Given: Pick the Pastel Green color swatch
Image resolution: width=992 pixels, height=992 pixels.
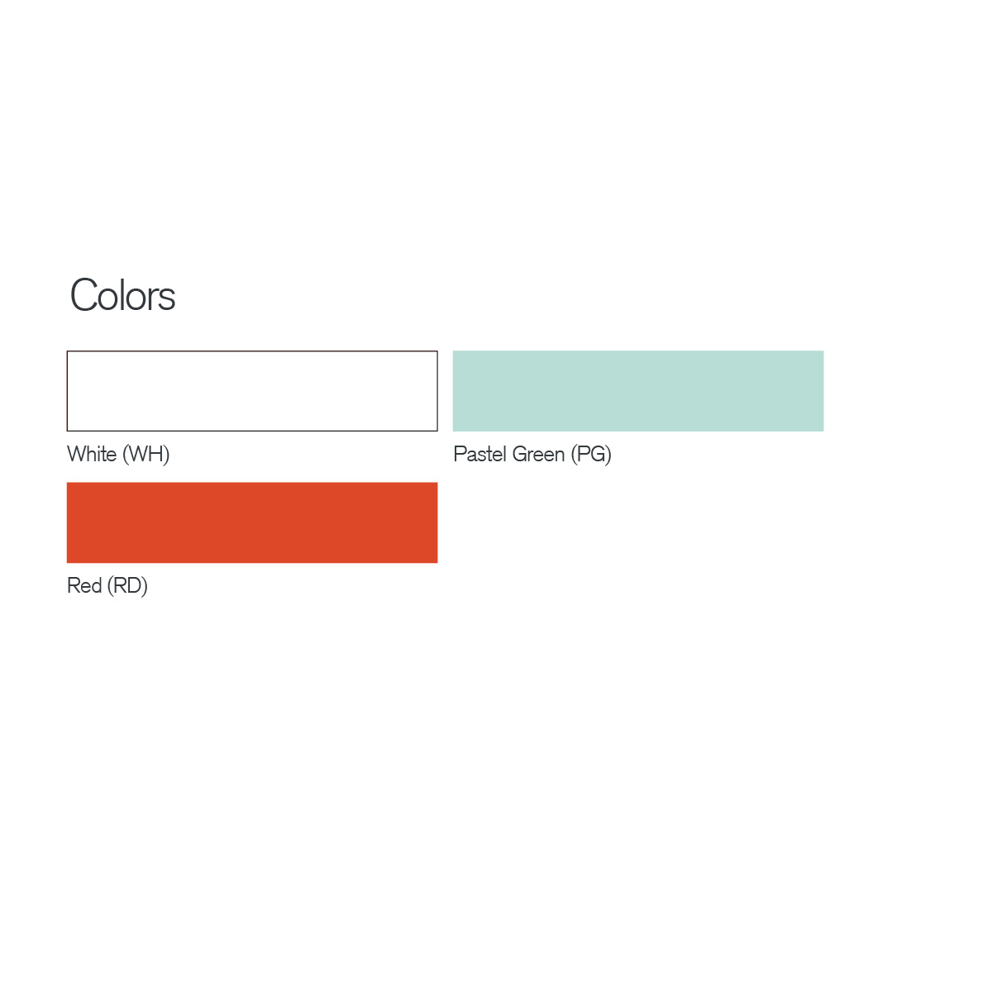Looking at the screenshot, I should (x=637, y=391).
